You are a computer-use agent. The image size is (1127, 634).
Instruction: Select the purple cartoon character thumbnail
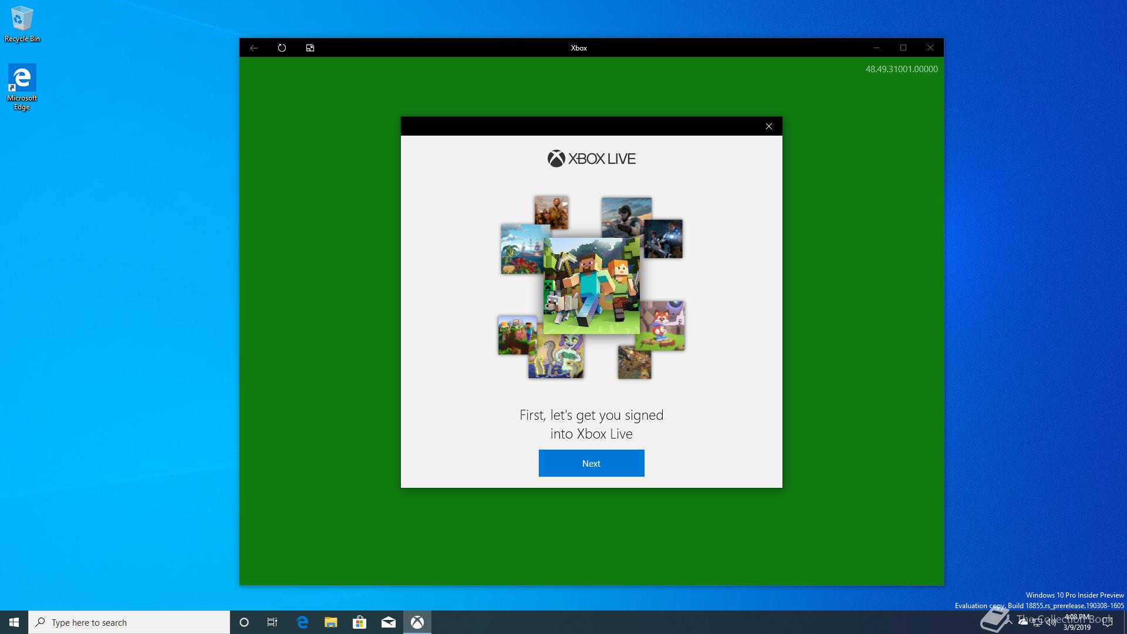556,356
